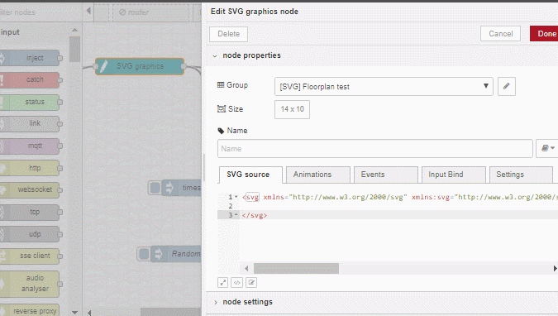Select the mqtt node in the palette

(x=30, y=146)
